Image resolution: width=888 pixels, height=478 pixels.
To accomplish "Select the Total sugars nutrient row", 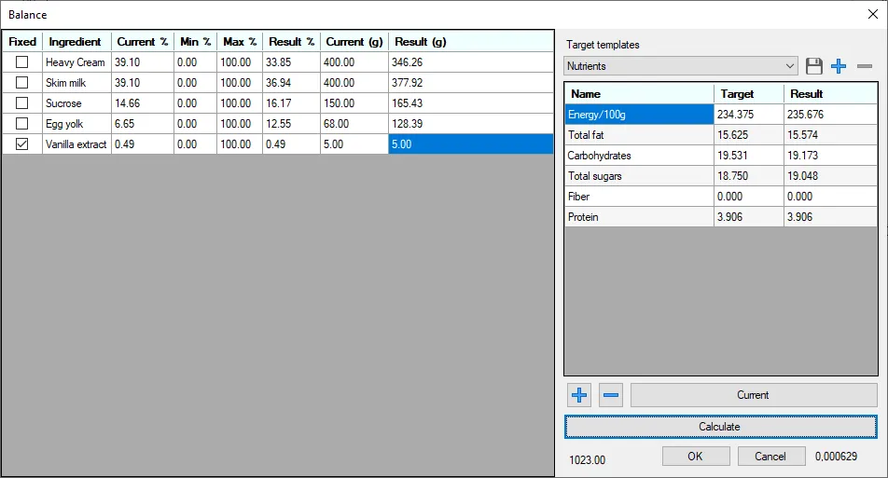I will [721, 175].
